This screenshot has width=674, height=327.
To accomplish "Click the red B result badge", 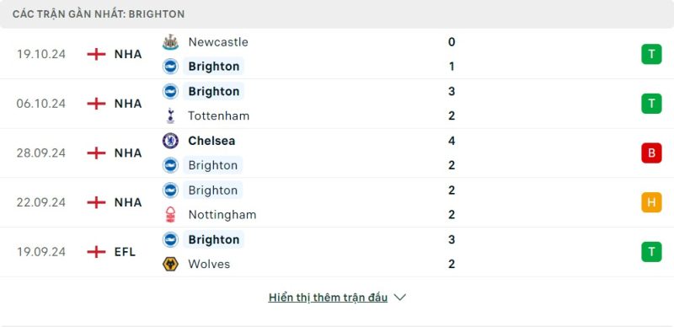I will click(651, 153).
